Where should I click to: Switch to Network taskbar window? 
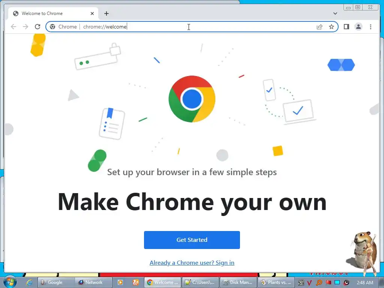93,282
